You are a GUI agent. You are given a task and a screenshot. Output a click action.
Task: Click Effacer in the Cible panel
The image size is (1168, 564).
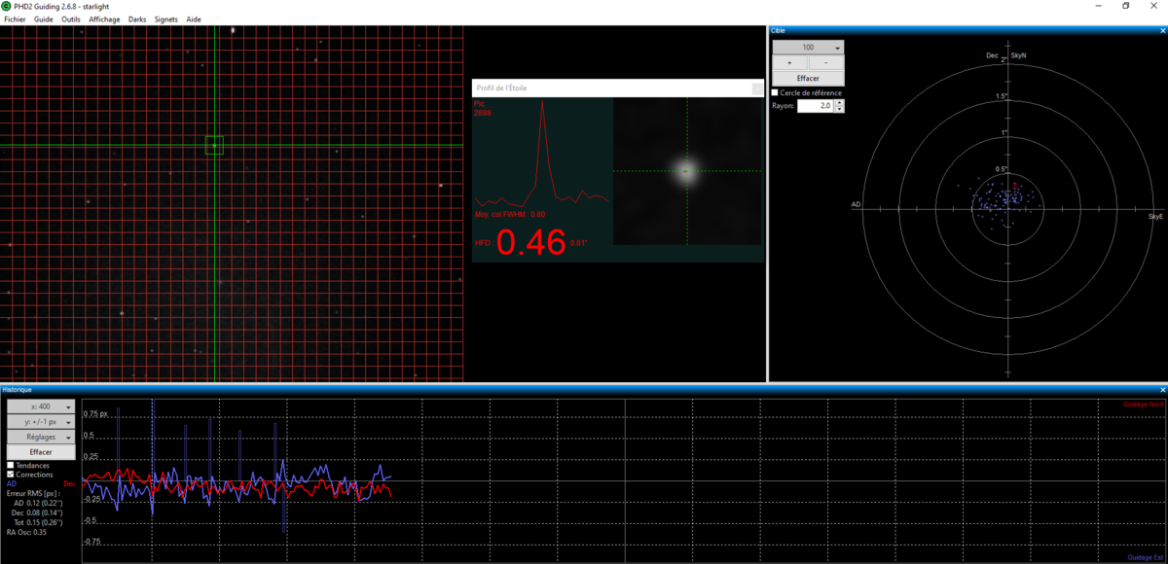pos(808,78)
